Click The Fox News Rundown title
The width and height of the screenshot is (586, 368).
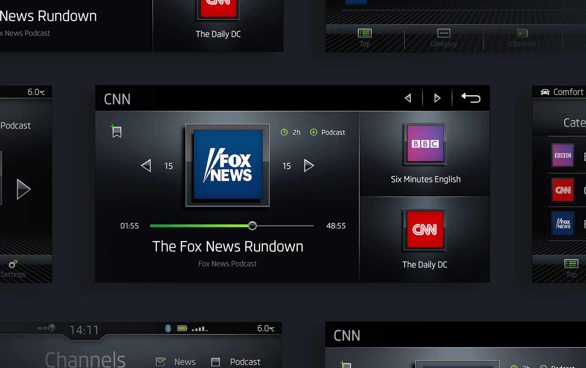[228, 246]
